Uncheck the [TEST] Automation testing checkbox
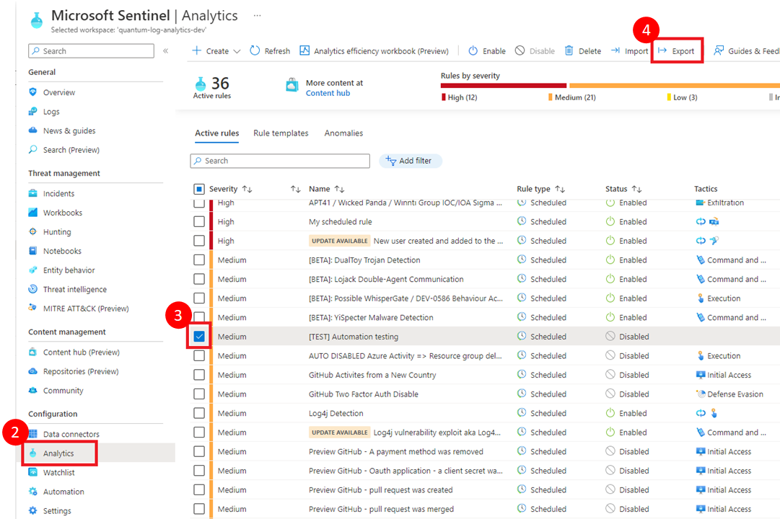The width and height of the screenshot is (780, 519). click(199, 337)
